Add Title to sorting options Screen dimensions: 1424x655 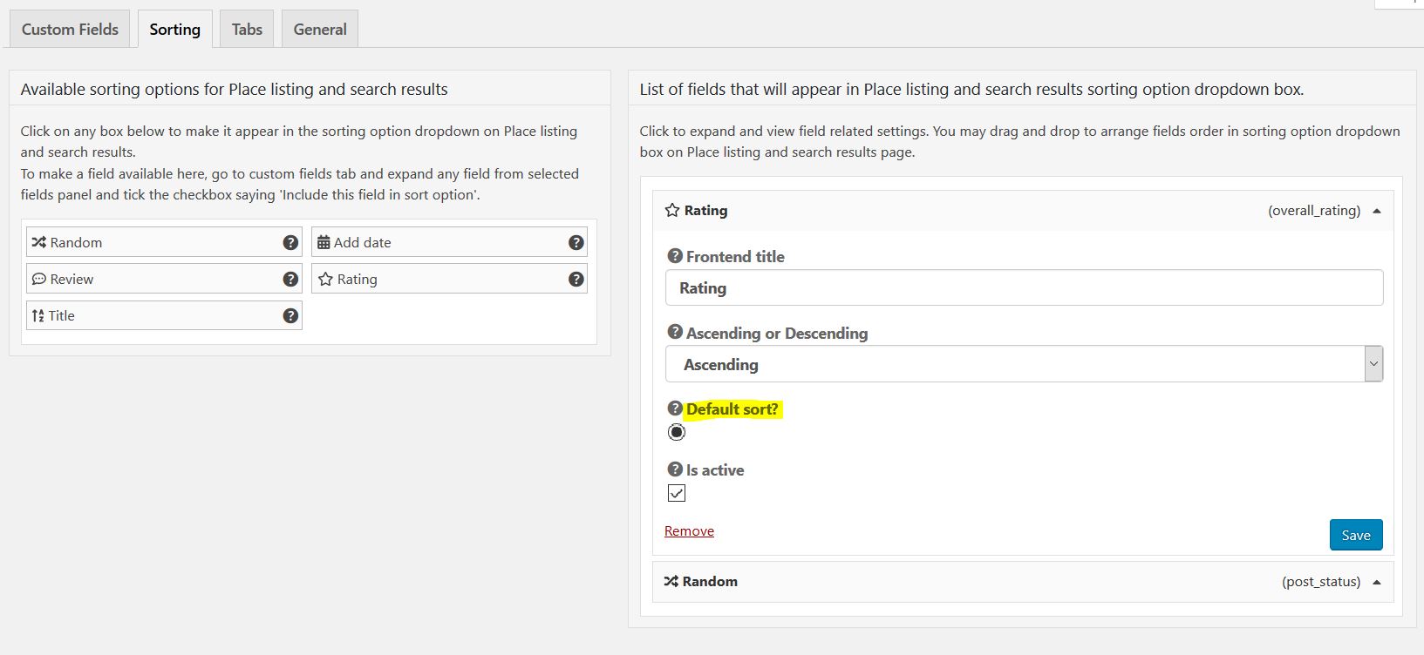point(164,315)
